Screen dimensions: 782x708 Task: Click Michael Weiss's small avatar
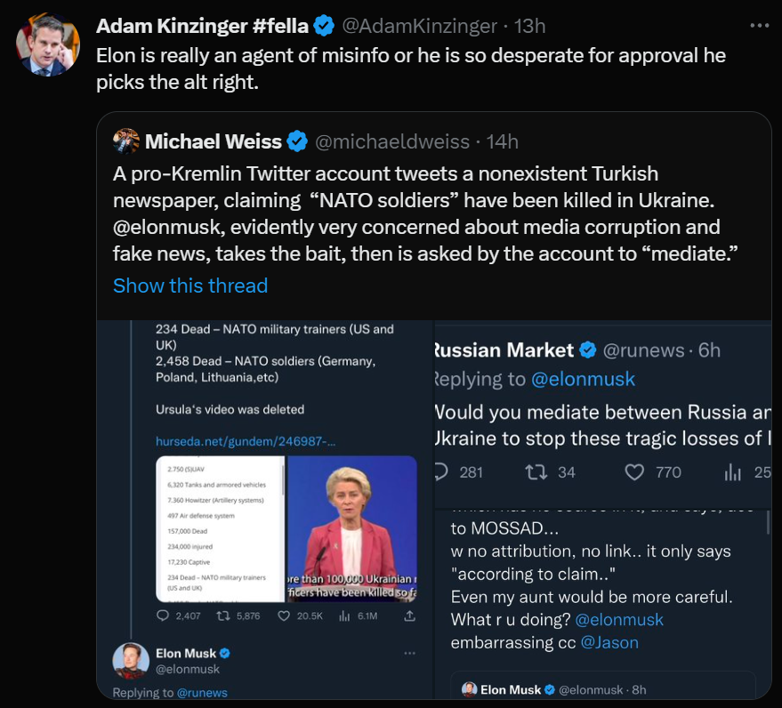click(126, 141)
